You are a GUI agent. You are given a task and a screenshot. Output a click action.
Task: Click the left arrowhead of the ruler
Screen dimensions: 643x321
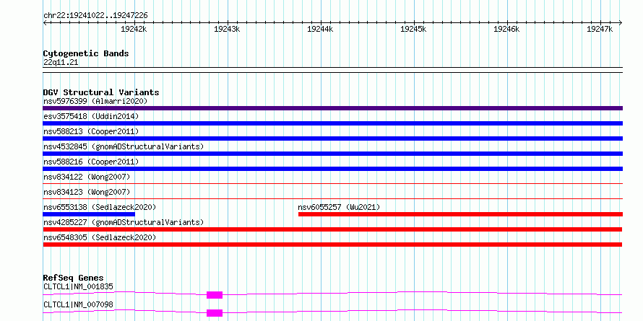point(45,22)
